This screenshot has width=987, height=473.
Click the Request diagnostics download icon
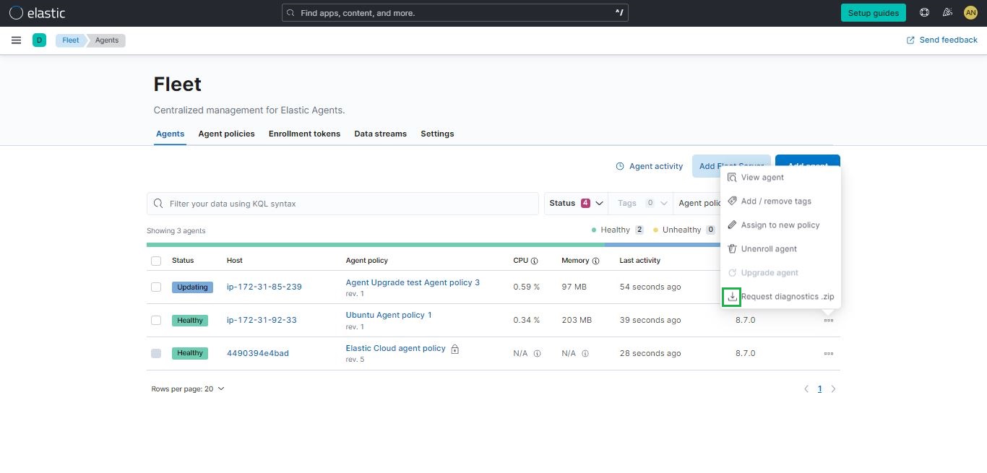pos(731,297)
